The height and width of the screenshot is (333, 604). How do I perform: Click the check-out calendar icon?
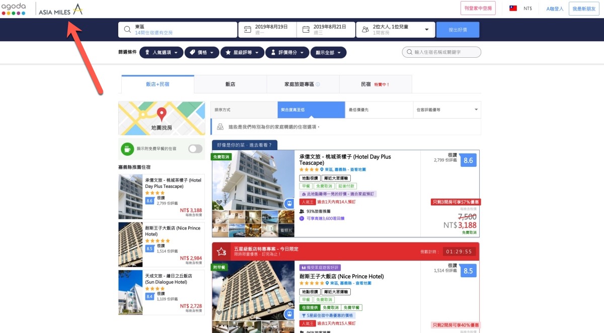tap(306, 30)
